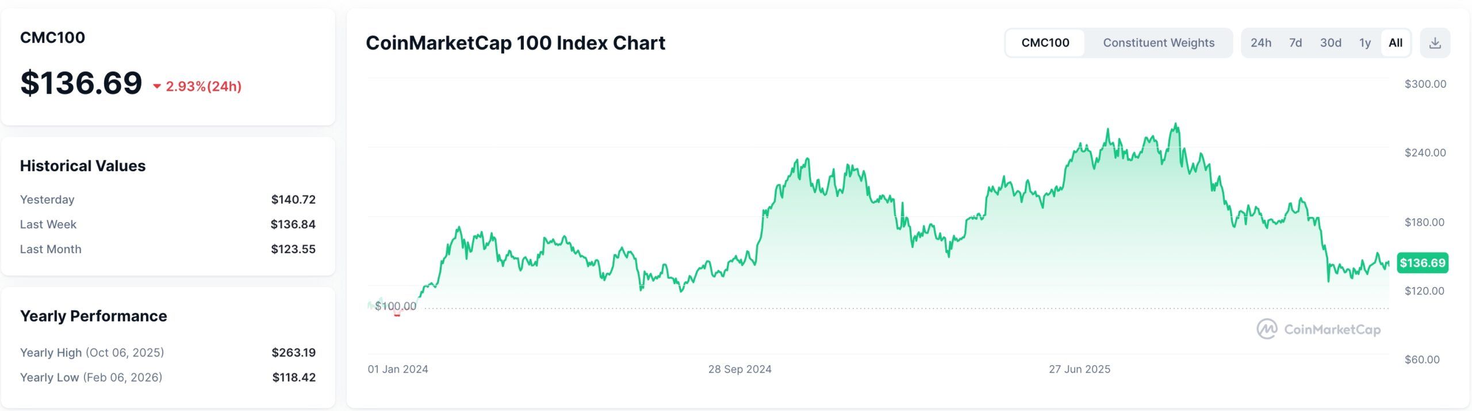Select the 1y timeframe option
1472x411 pixels.
(x=1364, y=42)
